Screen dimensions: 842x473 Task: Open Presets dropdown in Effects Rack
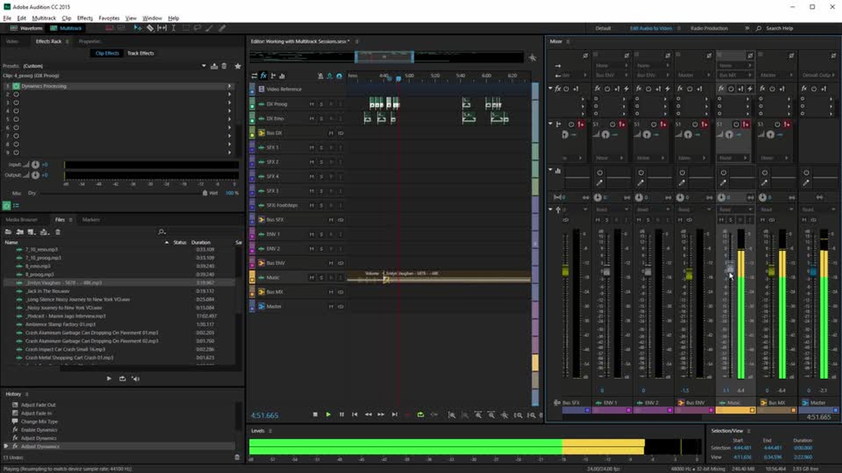pos(203,66)
